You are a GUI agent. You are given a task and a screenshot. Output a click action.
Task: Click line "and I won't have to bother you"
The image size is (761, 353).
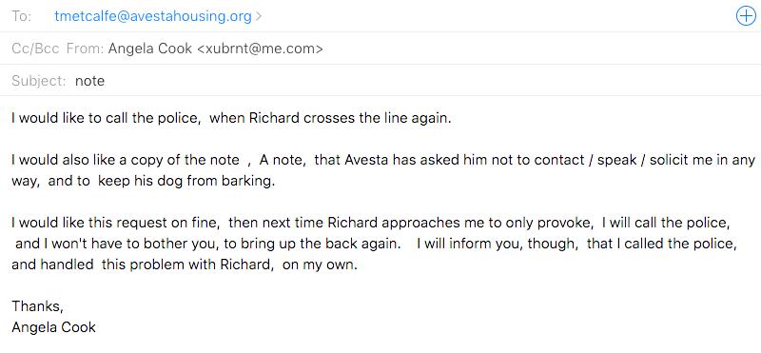pos(376,244)
